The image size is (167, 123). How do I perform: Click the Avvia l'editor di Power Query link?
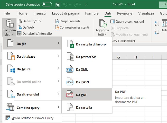pos(34,118)
